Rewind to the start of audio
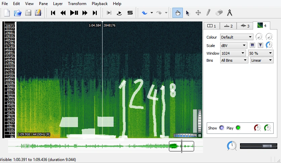281x163 pixels. [53, 13]
